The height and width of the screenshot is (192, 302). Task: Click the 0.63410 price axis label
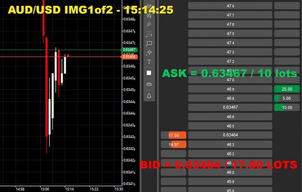click(x=129, y=183)
